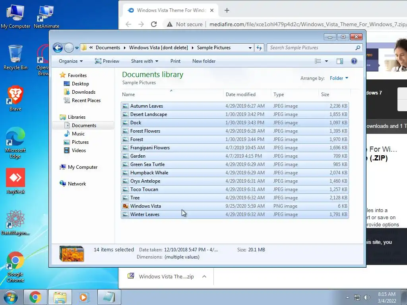Image resolution: width=407 pixels, height=305 pixels.
Task: Click the mediafire URL in address bar
Action: 308,24
